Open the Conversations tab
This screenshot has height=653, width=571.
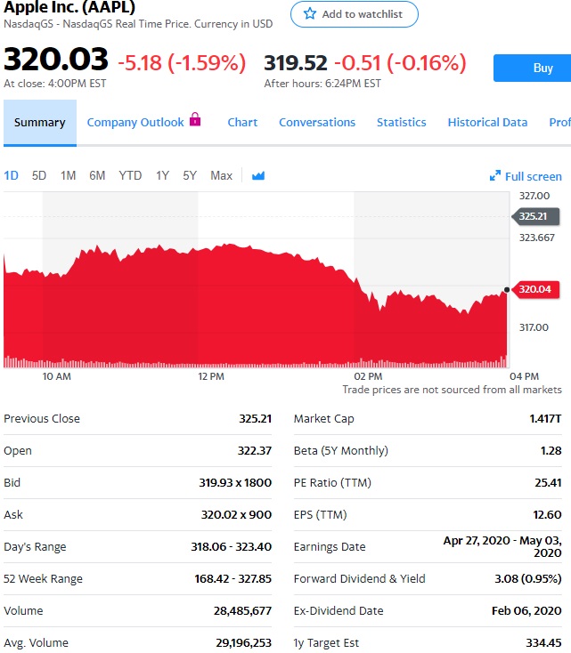tap(317, 123)
